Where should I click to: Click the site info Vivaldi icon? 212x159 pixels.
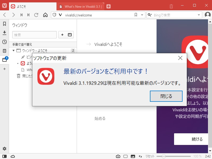(60, 15)
